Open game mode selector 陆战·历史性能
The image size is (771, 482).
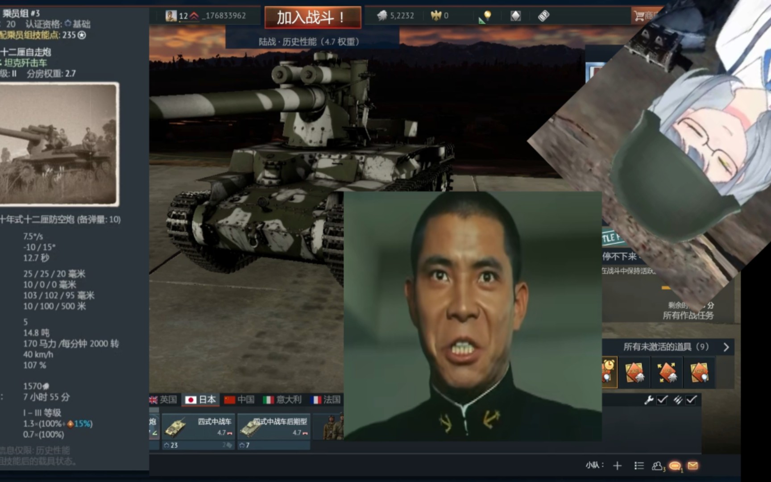[309, 42]
